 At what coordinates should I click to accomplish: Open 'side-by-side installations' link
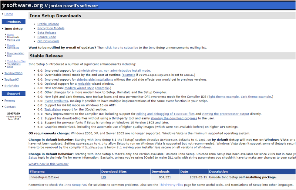pos(95,79)
